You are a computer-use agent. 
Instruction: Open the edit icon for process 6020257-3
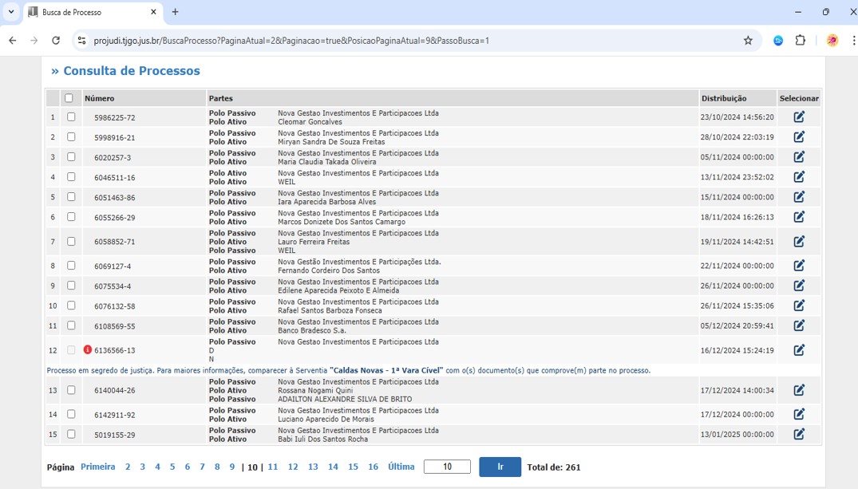click(x=799, y=157)
